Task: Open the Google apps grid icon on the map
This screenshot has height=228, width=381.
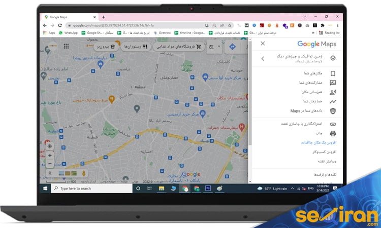Action: [66, 46]
